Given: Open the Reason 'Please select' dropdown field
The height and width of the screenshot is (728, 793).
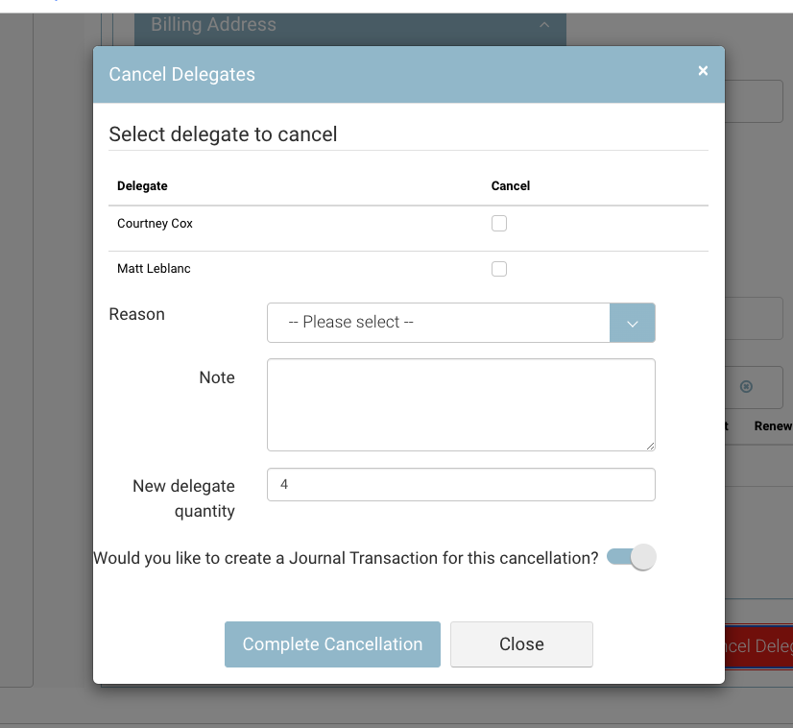Looking at the screenshot, I should [x=439, y=323].
